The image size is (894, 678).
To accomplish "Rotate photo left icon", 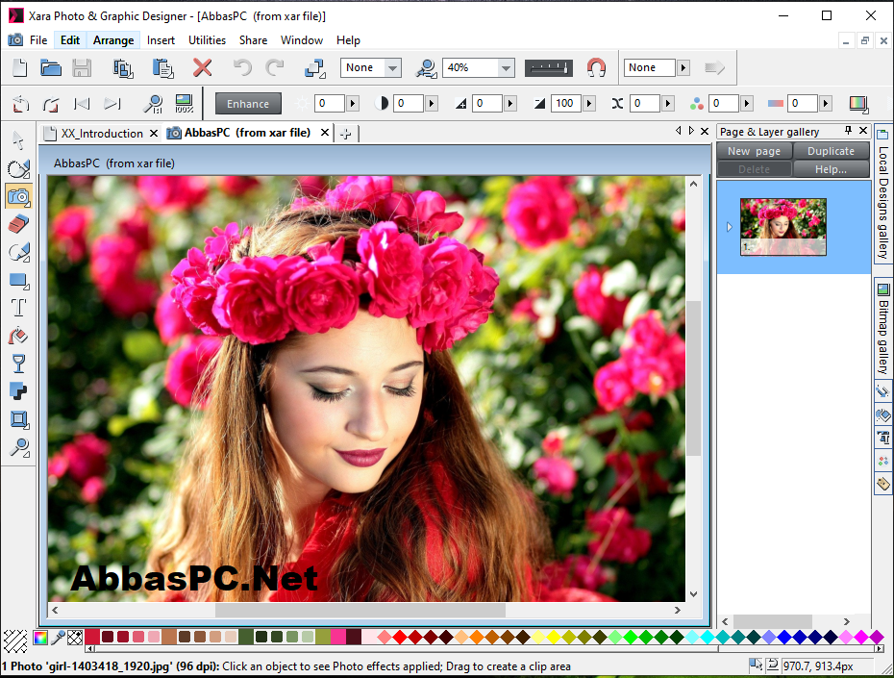I will tap(20, 104).
